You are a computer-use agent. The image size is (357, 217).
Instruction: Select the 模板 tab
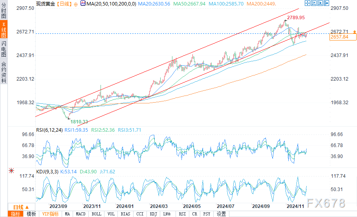31,214
